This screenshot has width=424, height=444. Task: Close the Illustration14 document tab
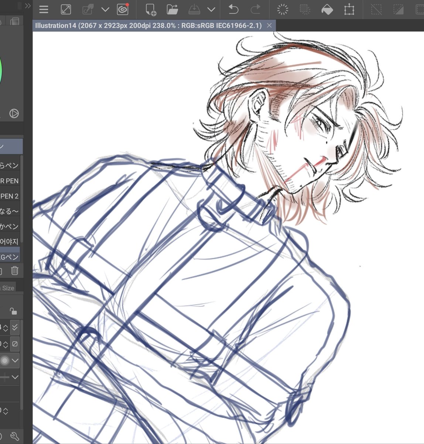tap(269, 26)
